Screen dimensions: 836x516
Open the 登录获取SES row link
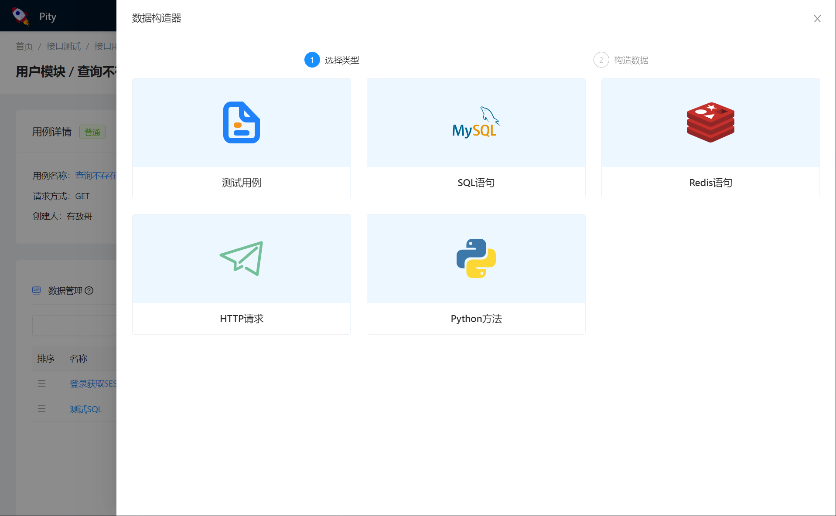tap(93, 384)
